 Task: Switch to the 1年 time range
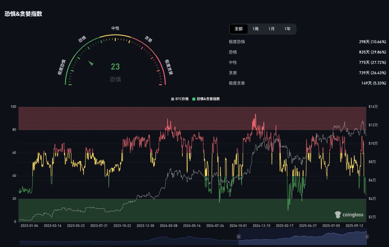coord(288,29)
